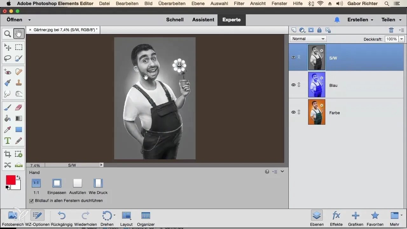Swap foreground and background colors
The height and width of the screenshot is (229, 407).
point(18,177)
